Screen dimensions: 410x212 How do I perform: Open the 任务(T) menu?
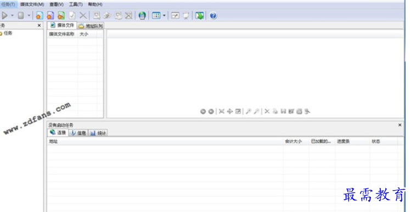pos(8,4)
